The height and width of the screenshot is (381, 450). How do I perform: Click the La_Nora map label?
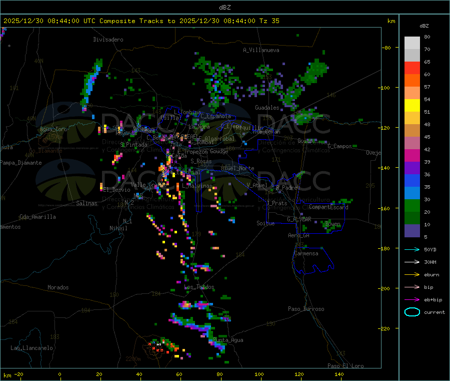click(x=199, y=127)
